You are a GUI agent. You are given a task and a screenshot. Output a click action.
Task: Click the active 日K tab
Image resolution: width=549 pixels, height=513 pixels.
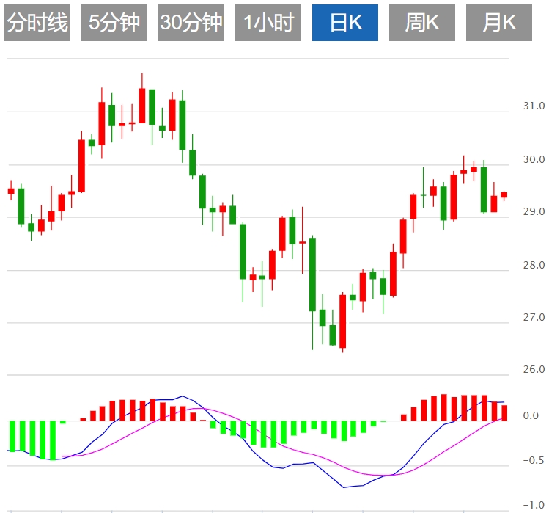point(345,23)
